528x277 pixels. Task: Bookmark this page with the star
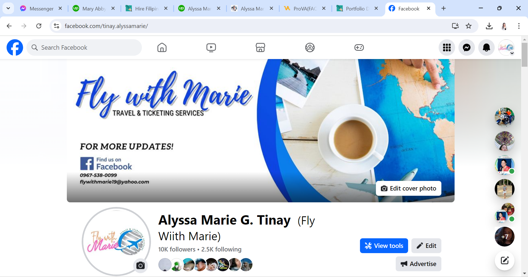pyautogui.click(x=469, y=26)
